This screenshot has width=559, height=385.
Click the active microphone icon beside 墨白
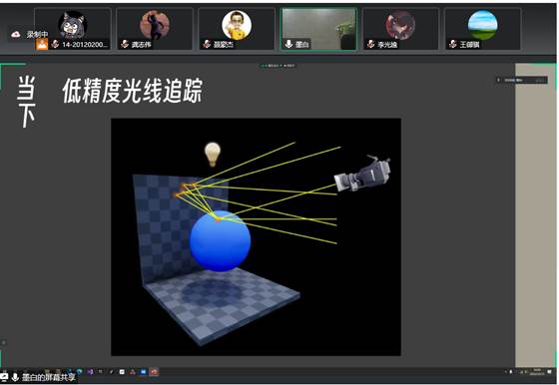(288, 44)
